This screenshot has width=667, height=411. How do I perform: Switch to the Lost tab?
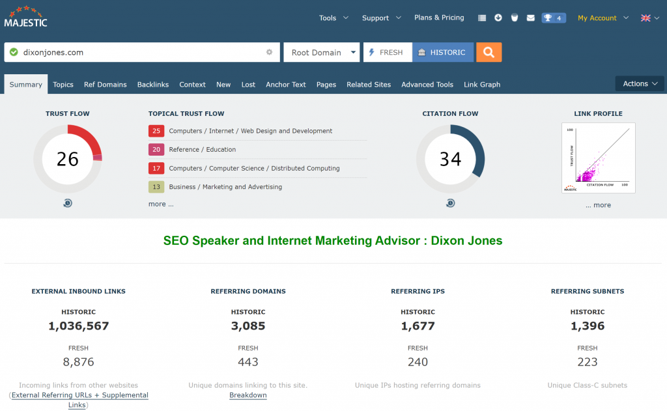coord(248,84)
